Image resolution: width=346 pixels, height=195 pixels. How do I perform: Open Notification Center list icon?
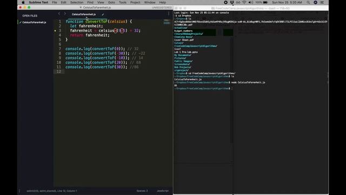coord(322,2)
